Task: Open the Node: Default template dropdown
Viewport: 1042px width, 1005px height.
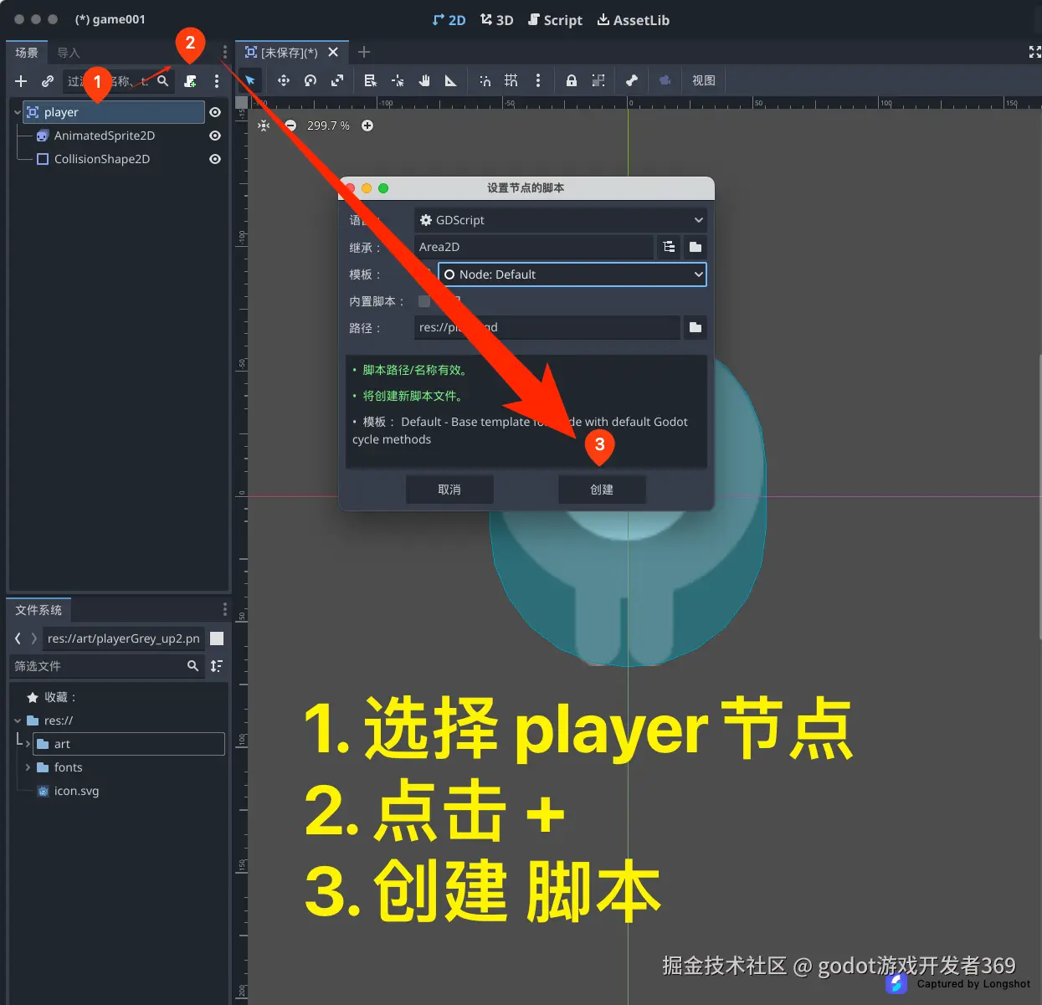Action: pyautogui.click(x=572, y=274)
